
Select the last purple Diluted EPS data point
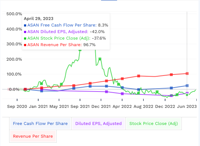click(x=187, y=93)
